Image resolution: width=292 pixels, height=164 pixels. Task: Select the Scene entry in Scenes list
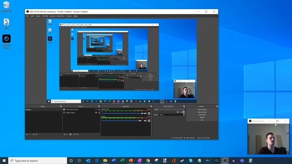pyautogui.click(x=44, y=110)
